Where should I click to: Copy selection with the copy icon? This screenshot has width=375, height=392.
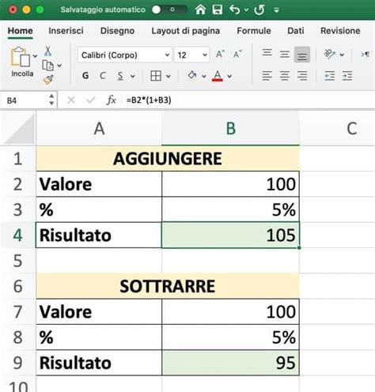coord(47,66)
